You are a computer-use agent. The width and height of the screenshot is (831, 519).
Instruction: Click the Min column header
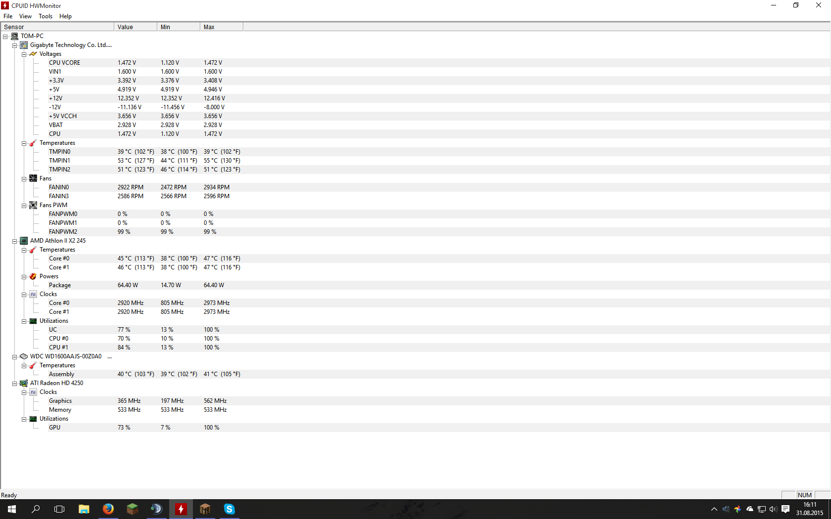179,27
